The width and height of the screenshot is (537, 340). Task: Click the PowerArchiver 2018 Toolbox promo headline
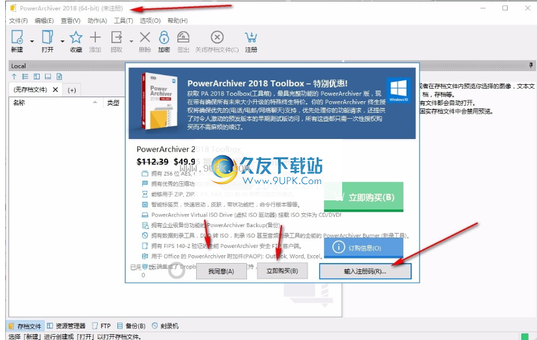267,84
